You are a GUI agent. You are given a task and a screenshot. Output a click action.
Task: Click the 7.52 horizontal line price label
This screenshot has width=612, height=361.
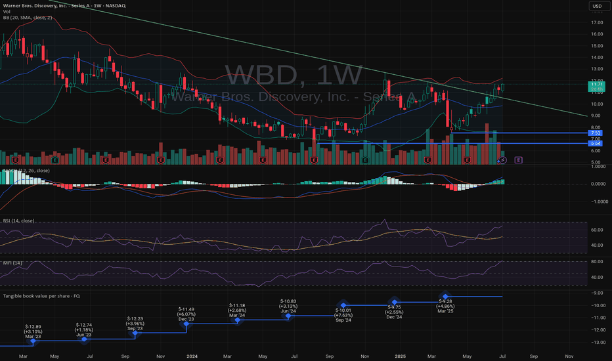(595, 133)
